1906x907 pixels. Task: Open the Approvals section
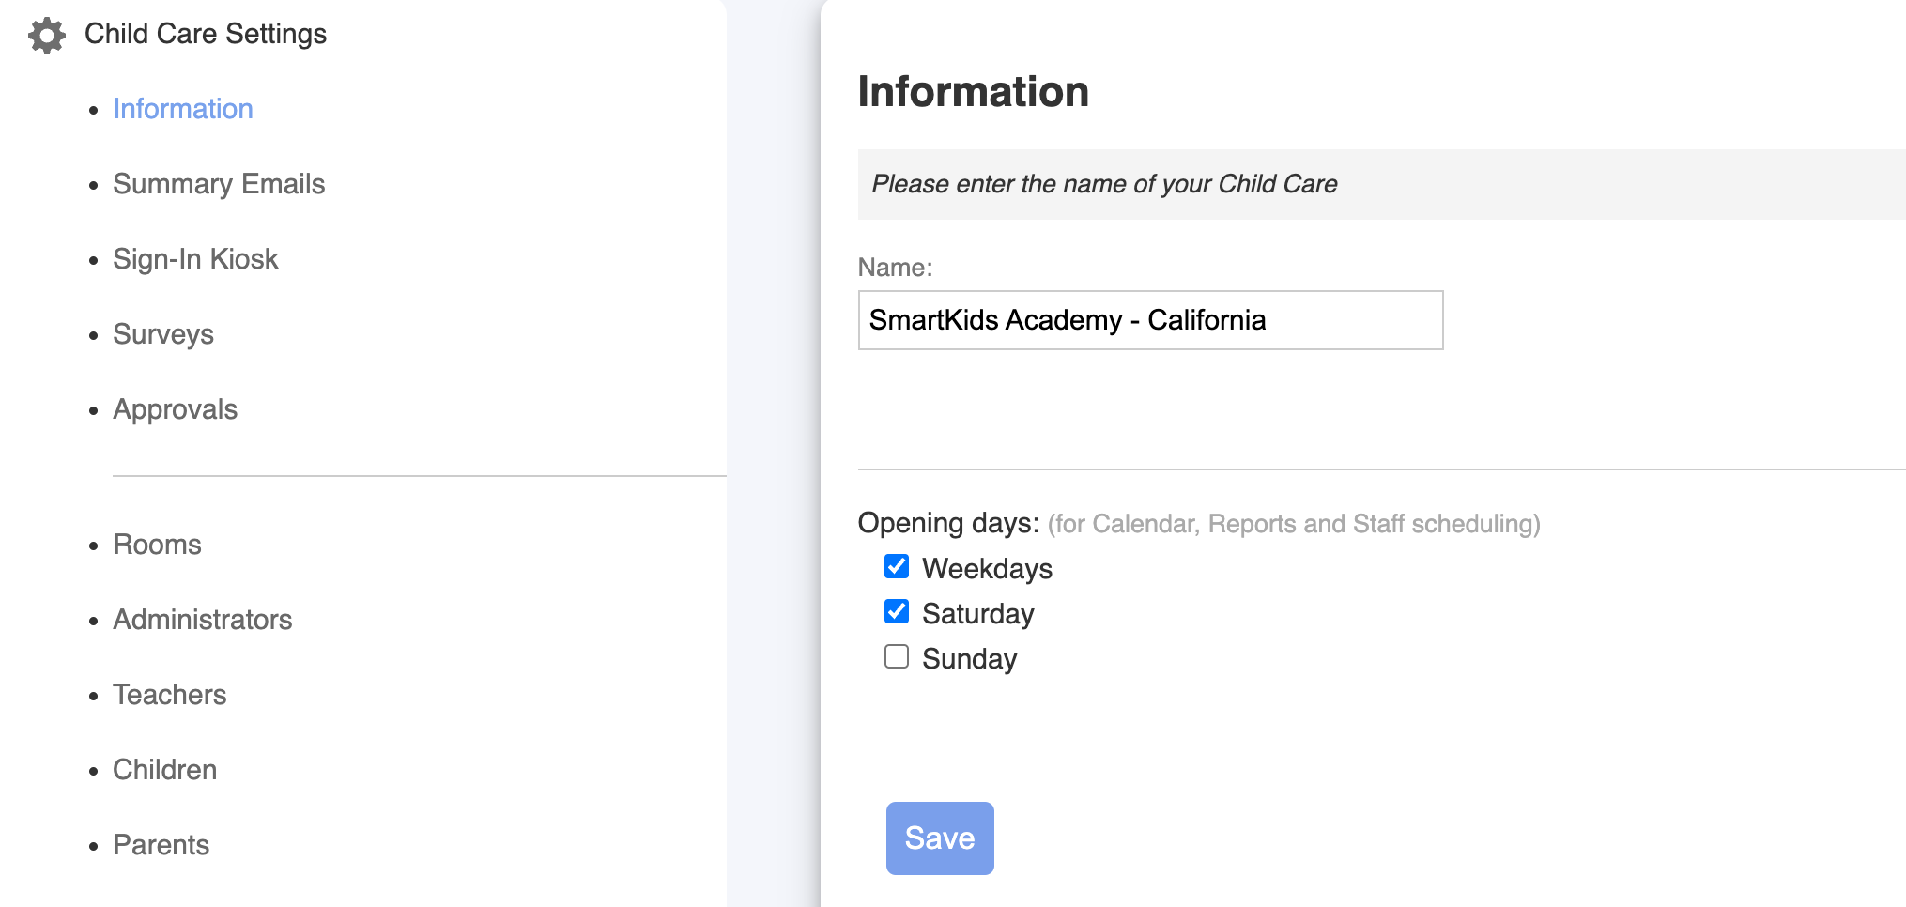175,409
